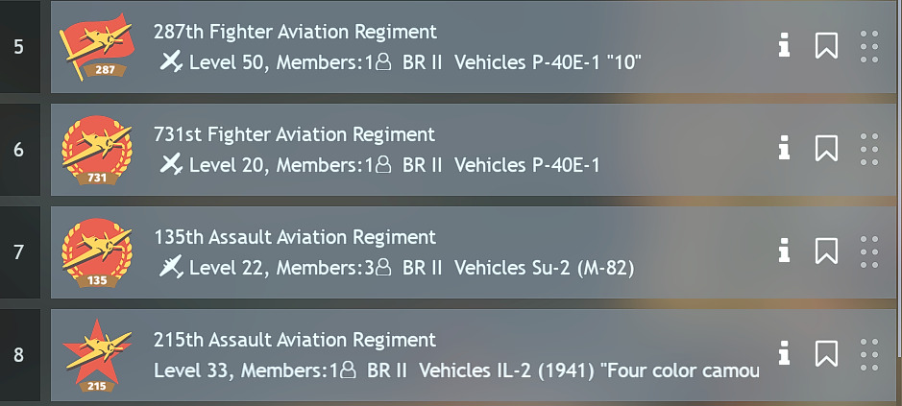Bookmark the 287th Fighter Aviation Regiment
The width and height of the screenshot is (902, 406).
(x=826, y=45)
